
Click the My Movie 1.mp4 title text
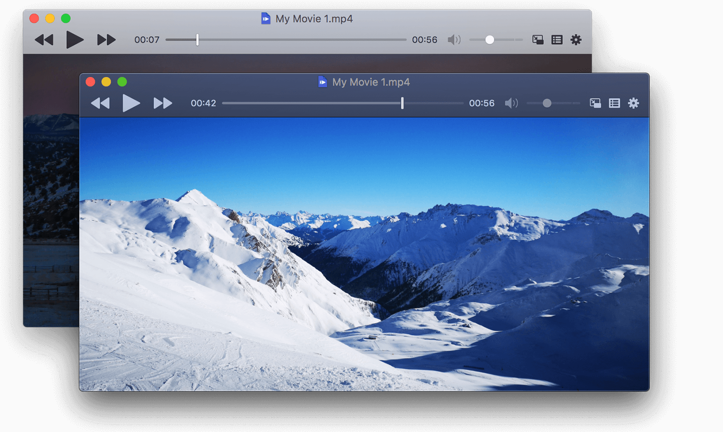point(371,82)
